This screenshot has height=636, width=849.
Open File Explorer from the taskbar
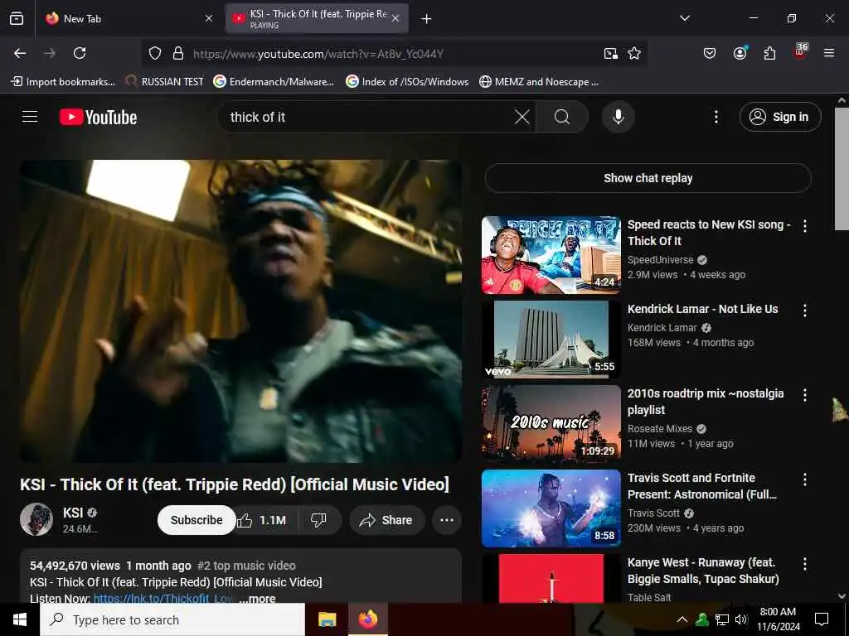(327, 619)
